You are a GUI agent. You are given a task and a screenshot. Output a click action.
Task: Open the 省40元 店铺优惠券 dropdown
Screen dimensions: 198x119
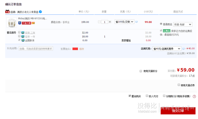point(167,49)
